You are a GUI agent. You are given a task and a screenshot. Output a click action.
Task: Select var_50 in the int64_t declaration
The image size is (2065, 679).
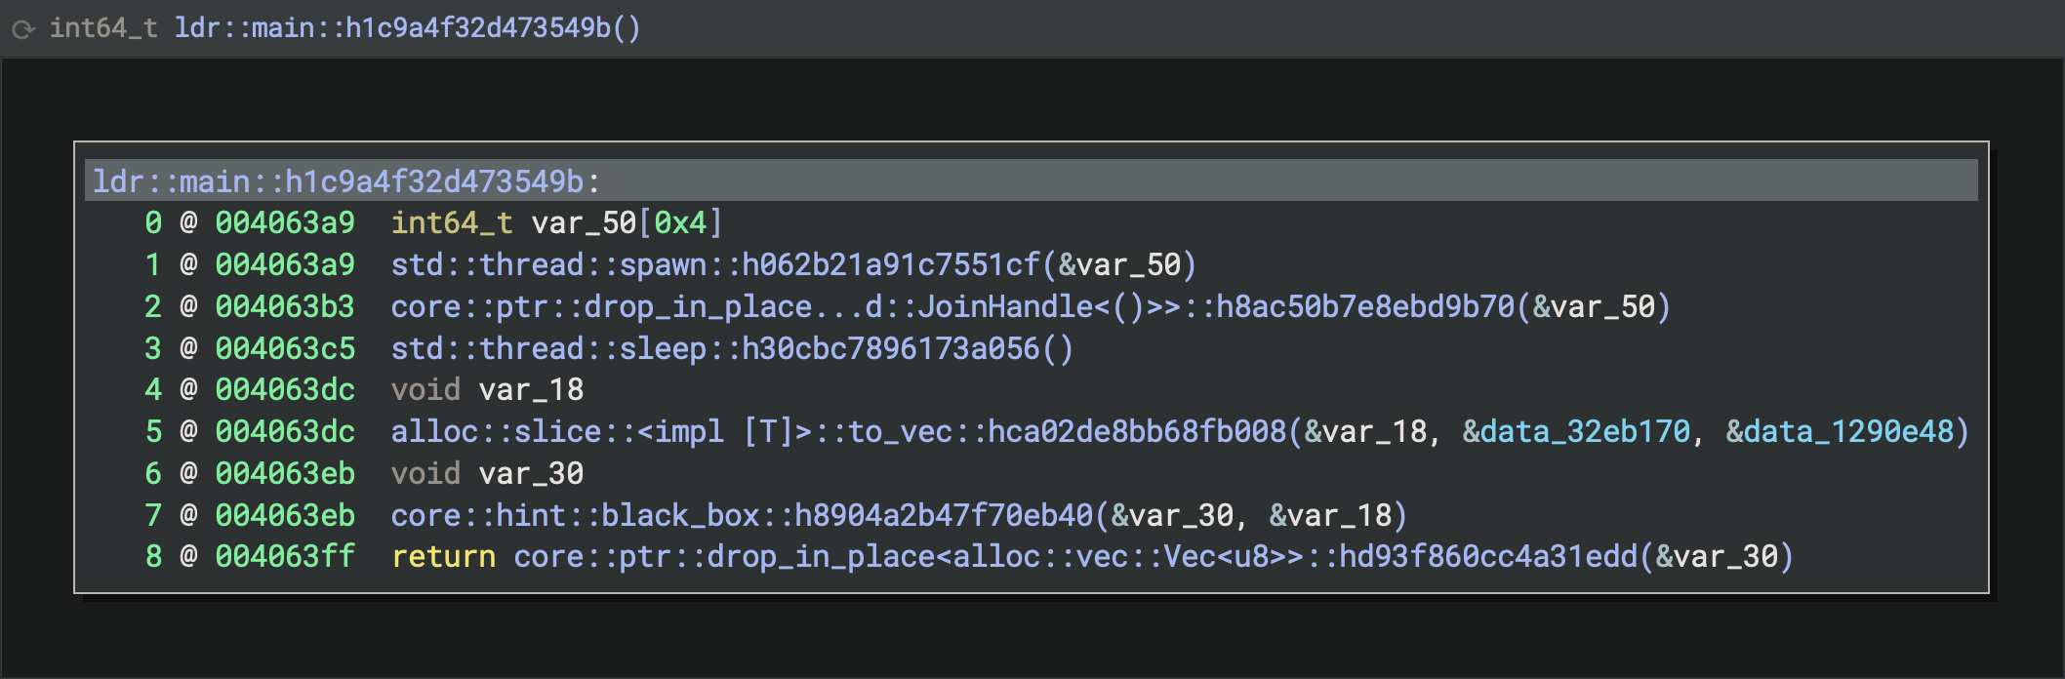(584, 223)
